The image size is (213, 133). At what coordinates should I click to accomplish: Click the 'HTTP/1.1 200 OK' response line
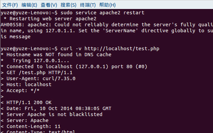click(26, 102)
